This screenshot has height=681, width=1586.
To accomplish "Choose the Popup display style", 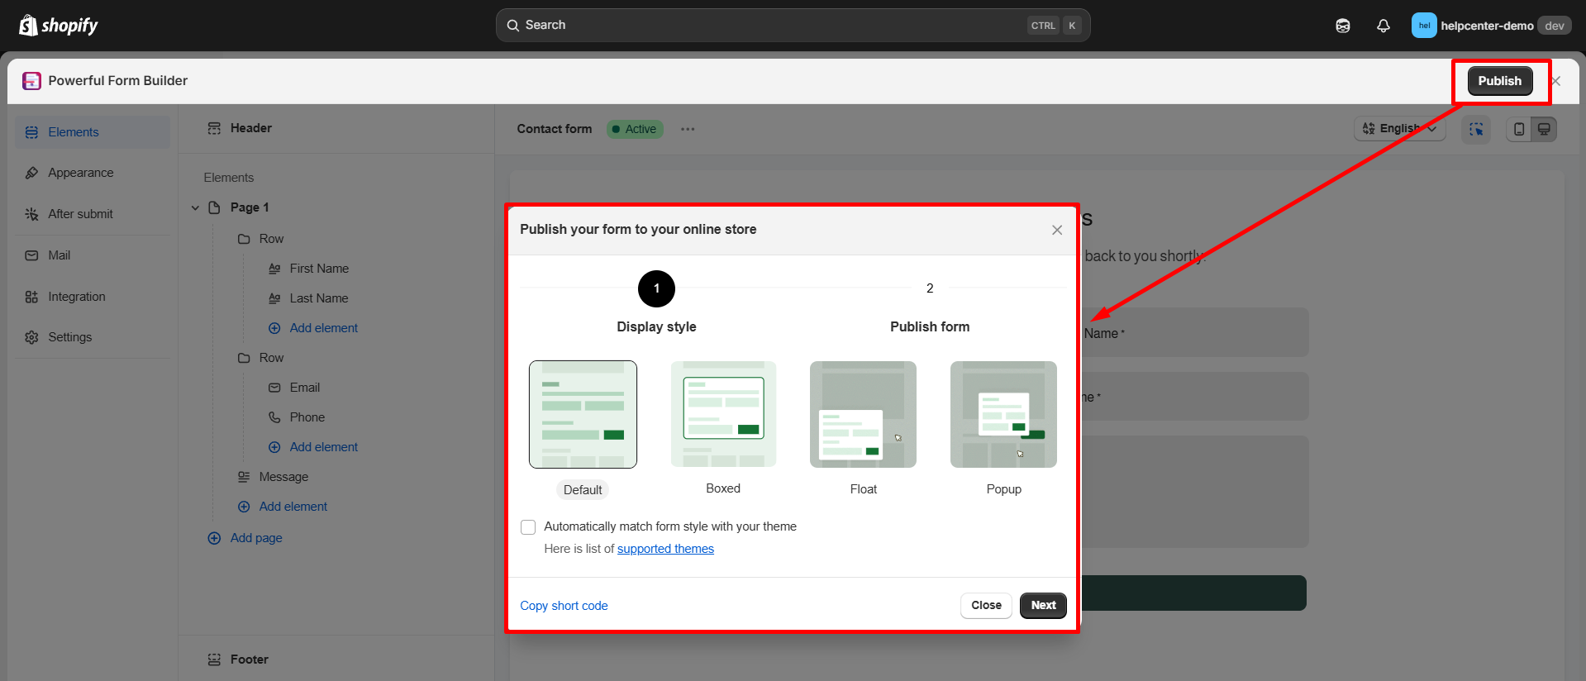I will point(1003,415).
